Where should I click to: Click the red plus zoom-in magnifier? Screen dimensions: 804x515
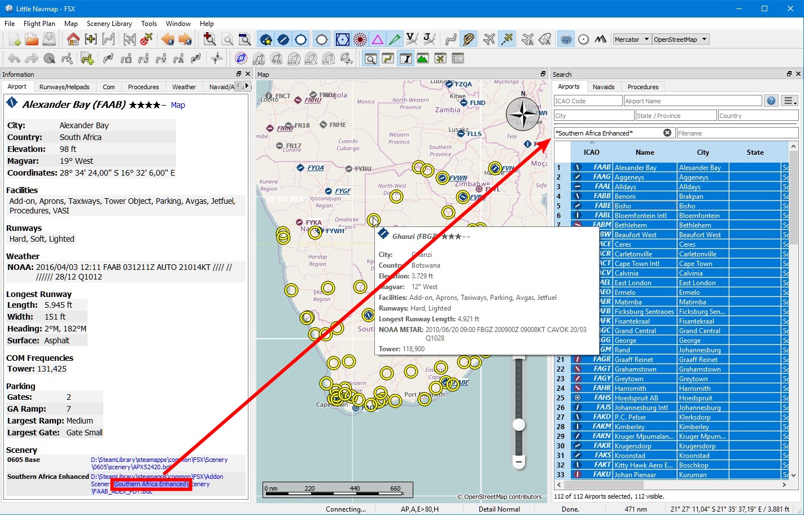tap(210, 39)
